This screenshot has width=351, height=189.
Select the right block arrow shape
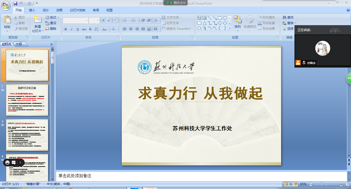pos(220,23)
